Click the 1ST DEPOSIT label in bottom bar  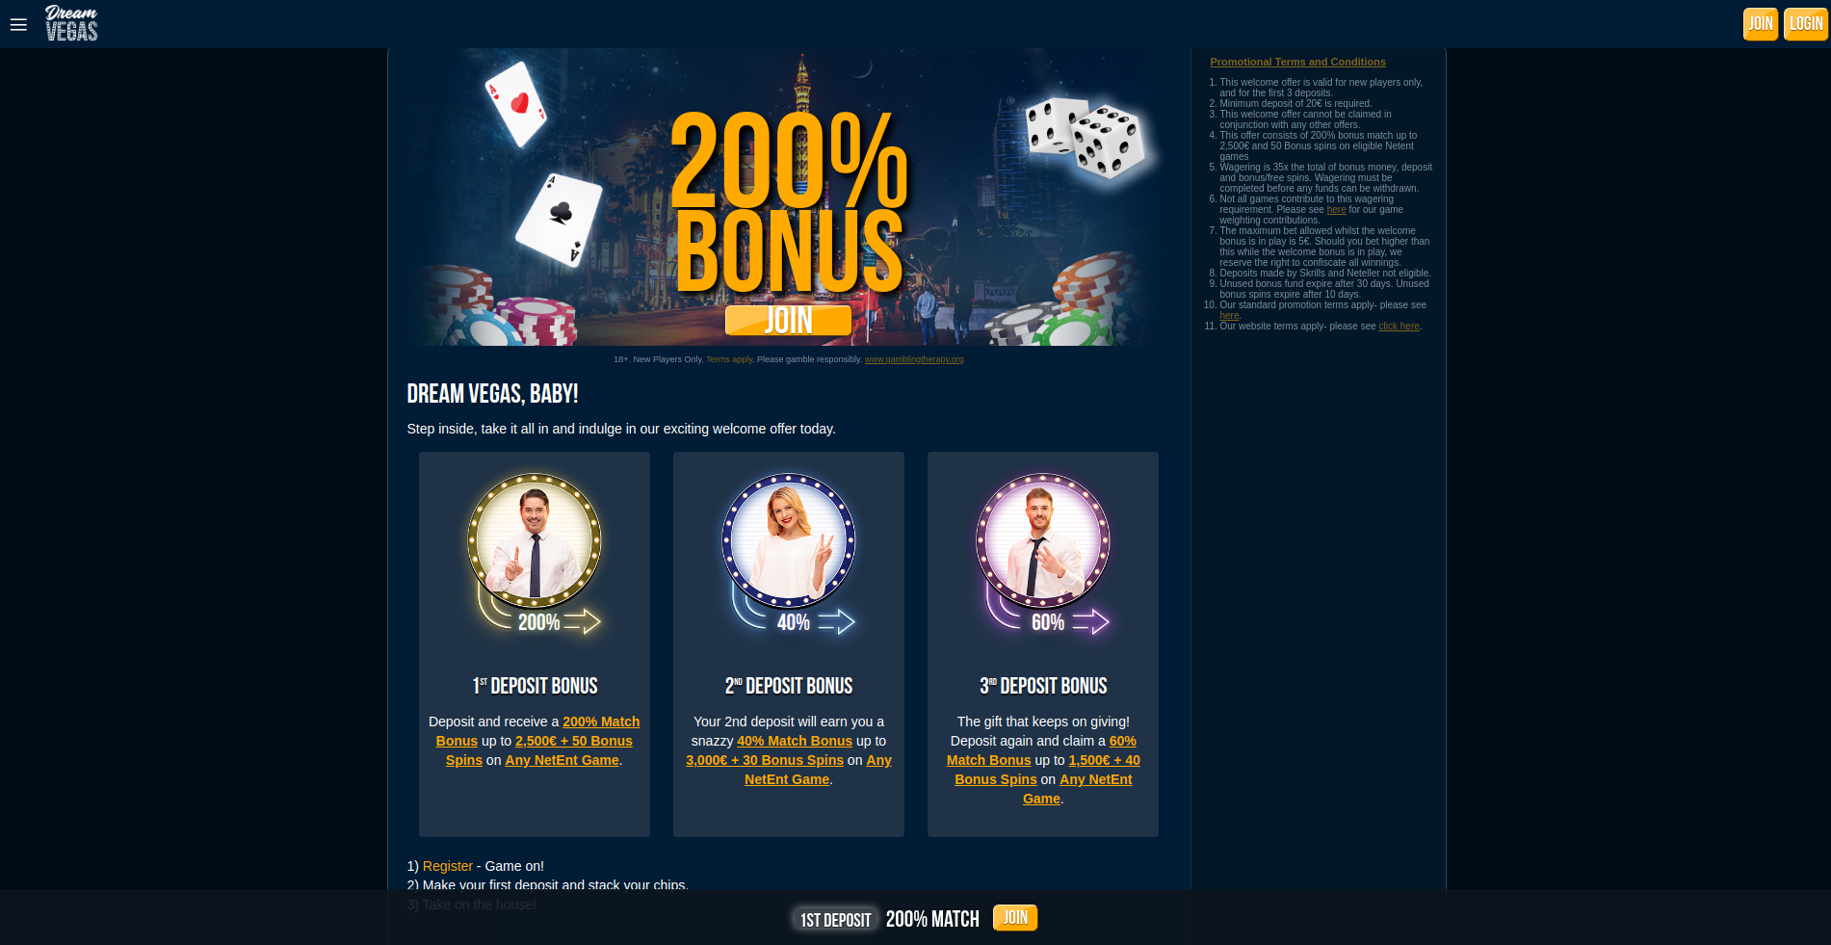pos(835,920)
